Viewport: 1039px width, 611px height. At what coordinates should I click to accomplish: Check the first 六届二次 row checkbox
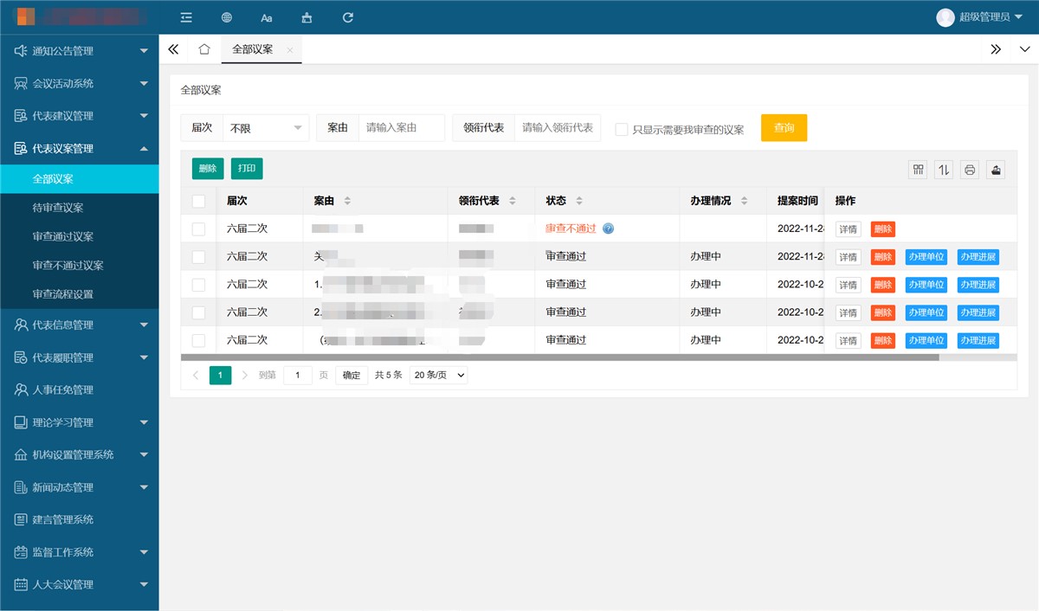tap(198, 228)
